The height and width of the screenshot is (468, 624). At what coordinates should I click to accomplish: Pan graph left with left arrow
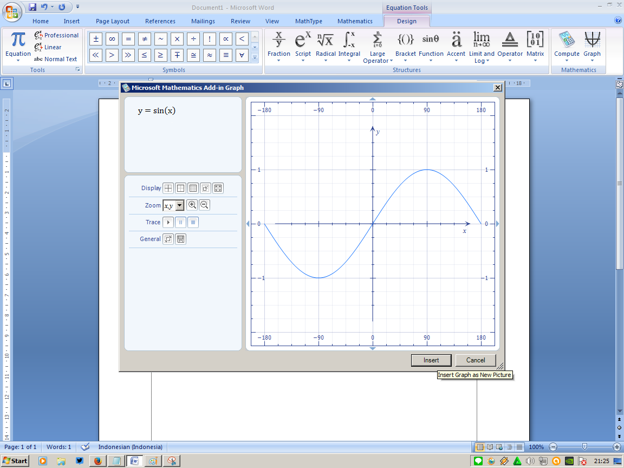248,224
